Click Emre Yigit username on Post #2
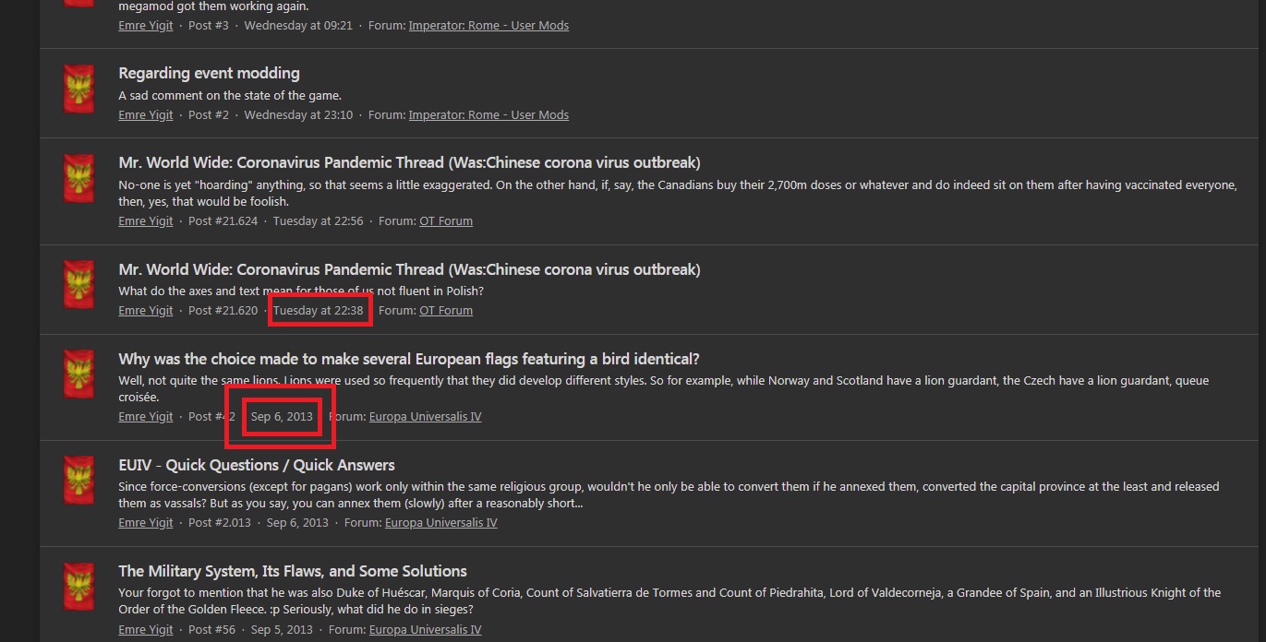 146,115
